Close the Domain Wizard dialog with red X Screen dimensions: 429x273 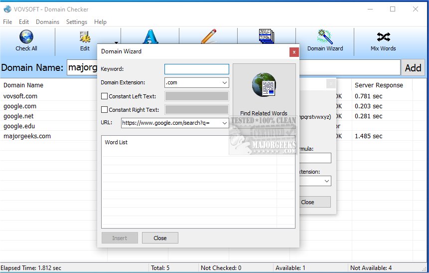294,52
